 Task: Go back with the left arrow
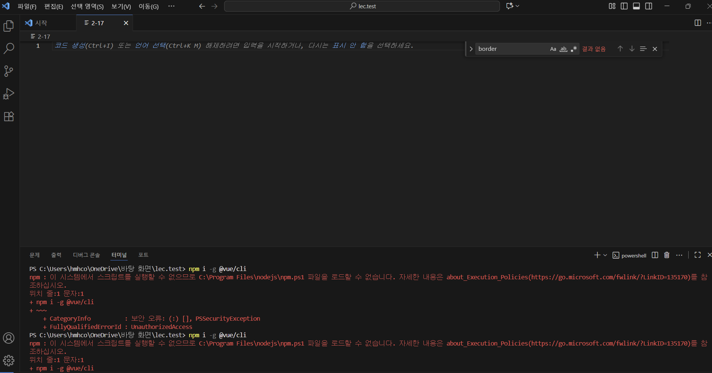tap(202, 6)
